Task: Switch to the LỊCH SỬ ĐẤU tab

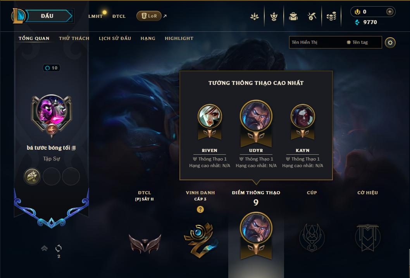Action: [115, 38]
